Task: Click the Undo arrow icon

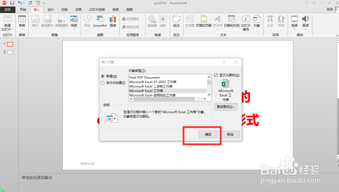Action: coord(20,3)
